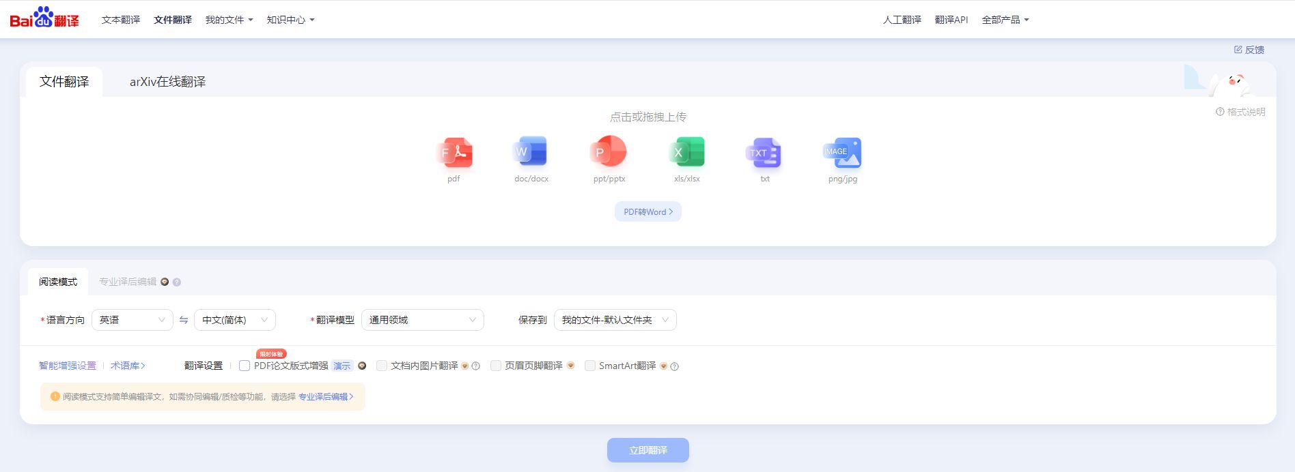
Task: Toggle 页眉页脚翻译 checkbox
Action: click(x=496, y=366)
